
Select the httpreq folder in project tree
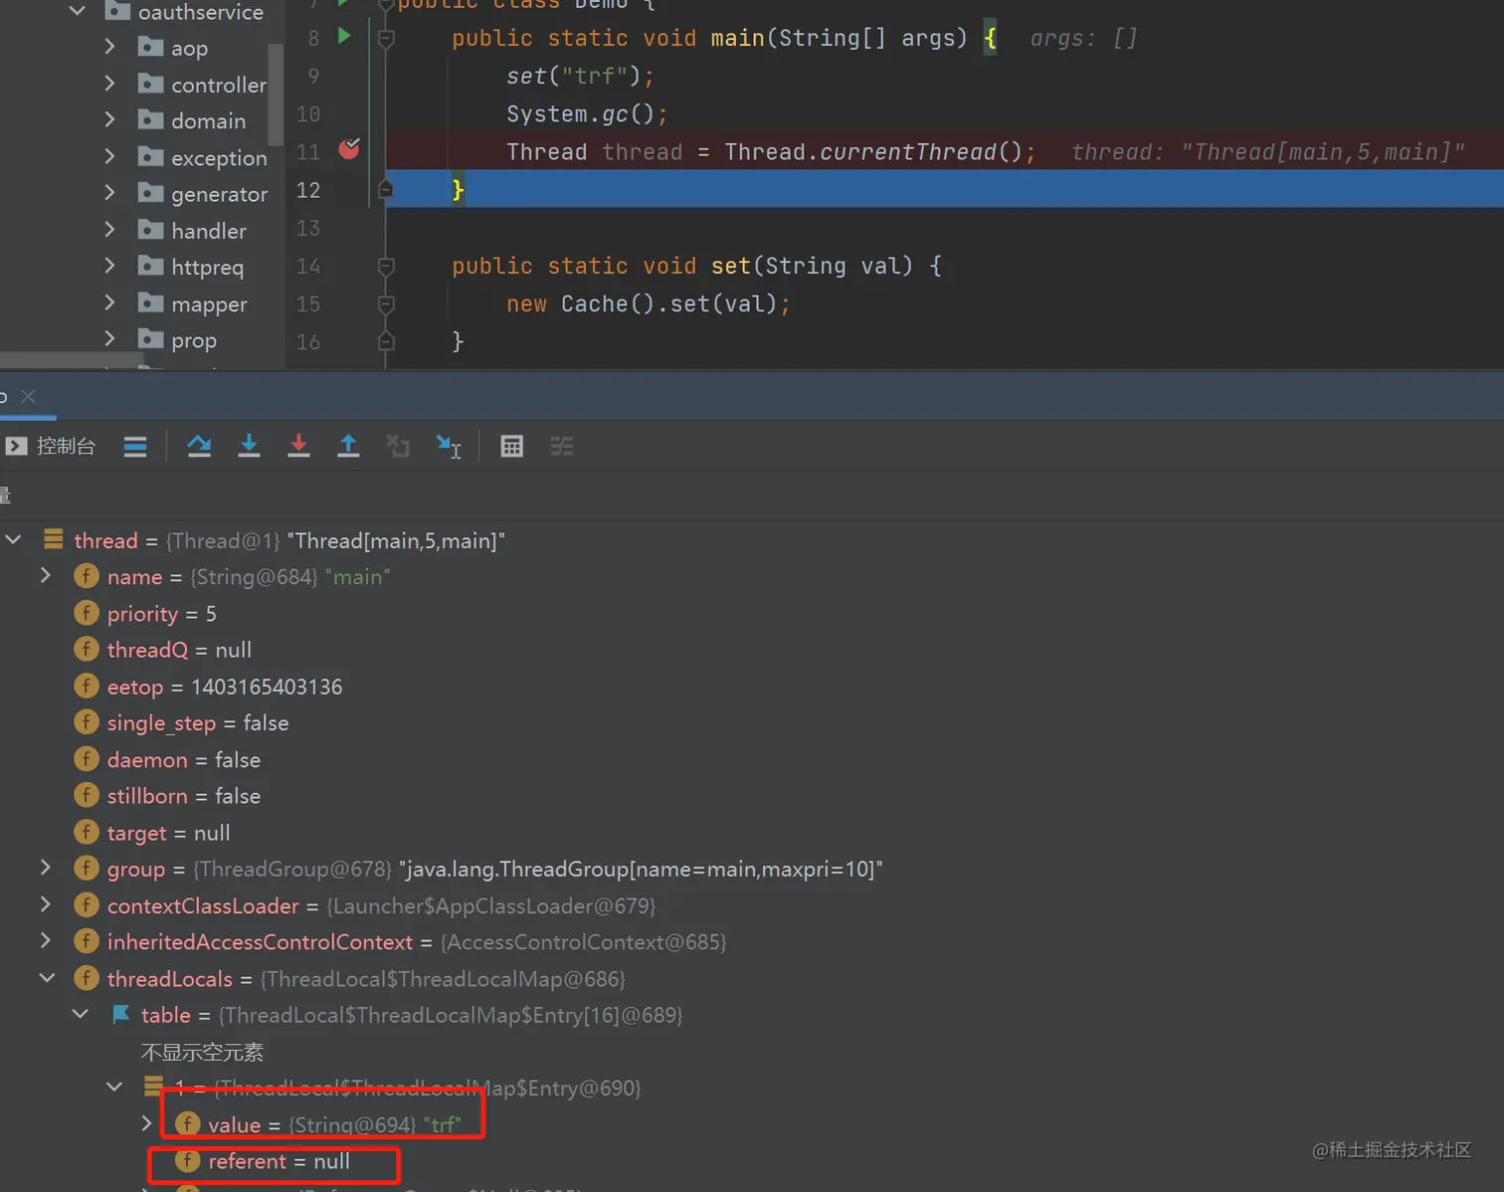207,267
